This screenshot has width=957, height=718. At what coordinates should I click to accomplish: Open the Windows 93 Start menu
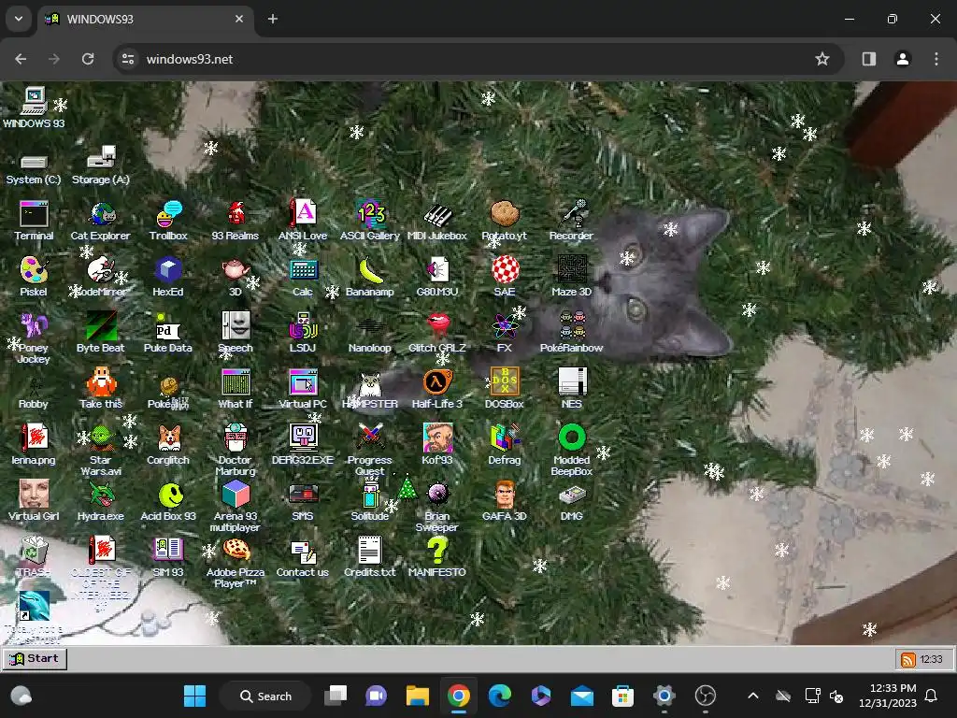(35, 659)
